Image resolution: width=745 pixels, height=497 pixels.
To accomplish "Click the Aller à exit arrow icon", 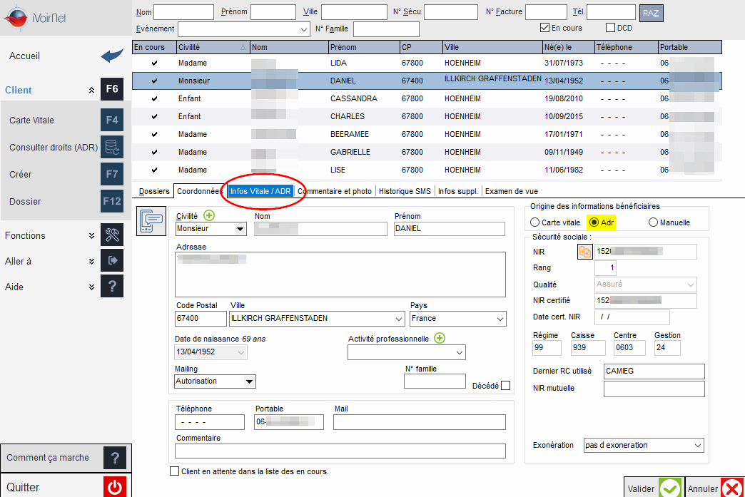I will click(x=112, y=260).
